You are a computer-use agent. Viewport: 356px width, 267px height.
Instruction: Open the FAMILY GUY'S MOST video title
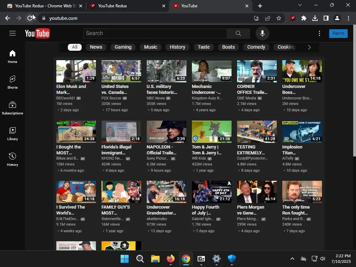click(115, 210)
